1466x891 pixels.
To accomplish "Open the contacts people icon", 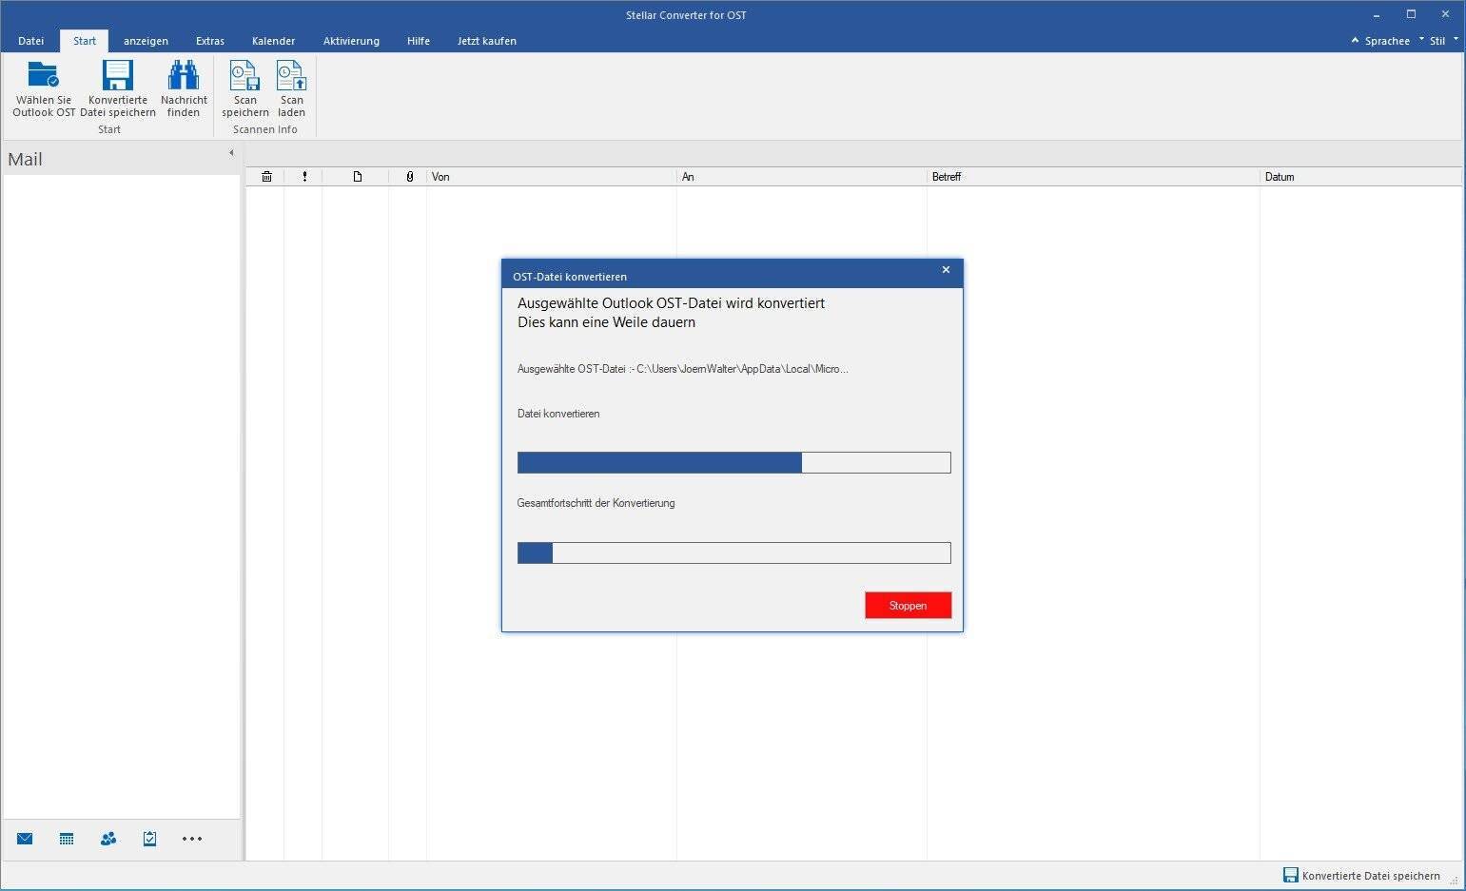I will 108,839.
